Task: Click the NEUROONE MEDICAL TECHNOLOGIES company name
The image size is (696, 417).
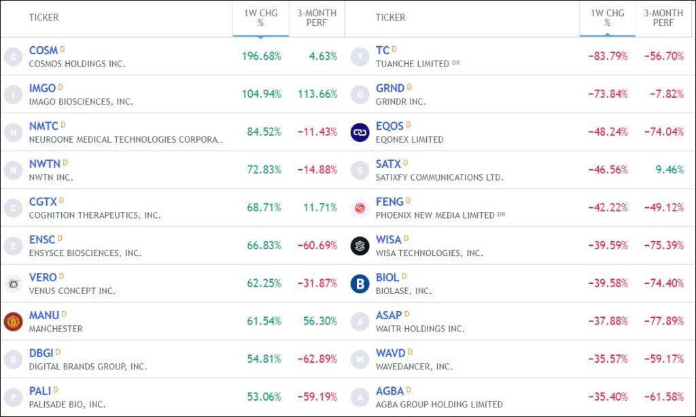Action: (126, 140)
